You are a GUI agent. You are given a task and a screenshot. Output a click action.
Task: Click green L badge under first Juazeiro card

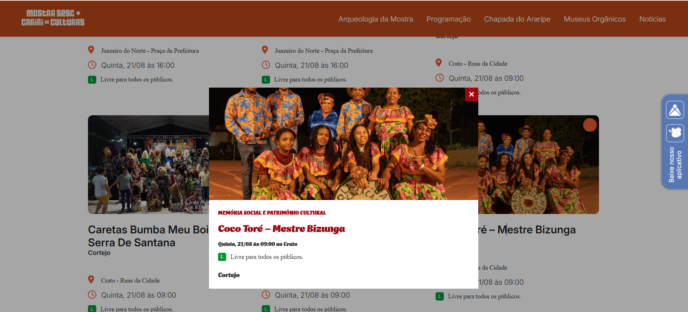pyautogui.click(x=92, y=80)
